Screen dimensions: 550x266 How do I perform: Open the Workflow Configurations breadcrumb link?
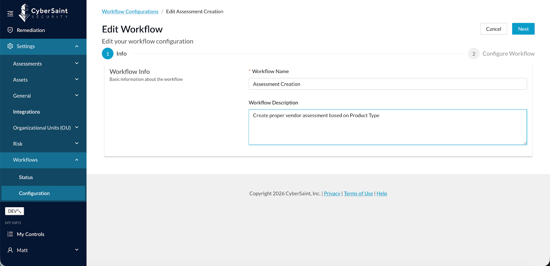tap(130, 11)
